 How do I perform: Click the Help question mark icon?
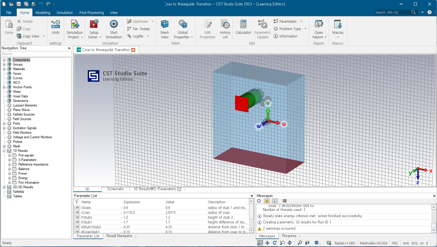(x=430, y=12)
